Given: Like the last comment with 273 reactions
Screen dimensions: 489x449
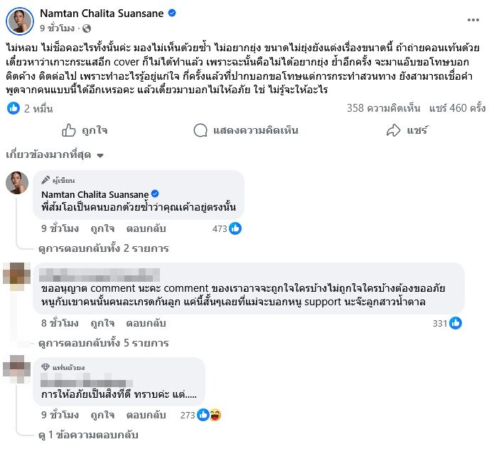Looking at the screenshot, I should coord(102,414).
